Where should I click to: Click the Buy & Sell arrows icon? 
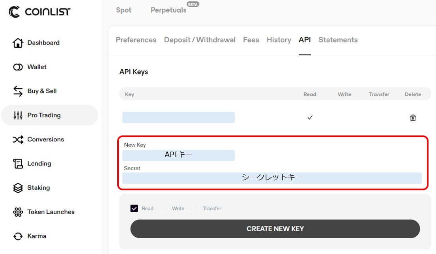18,91
